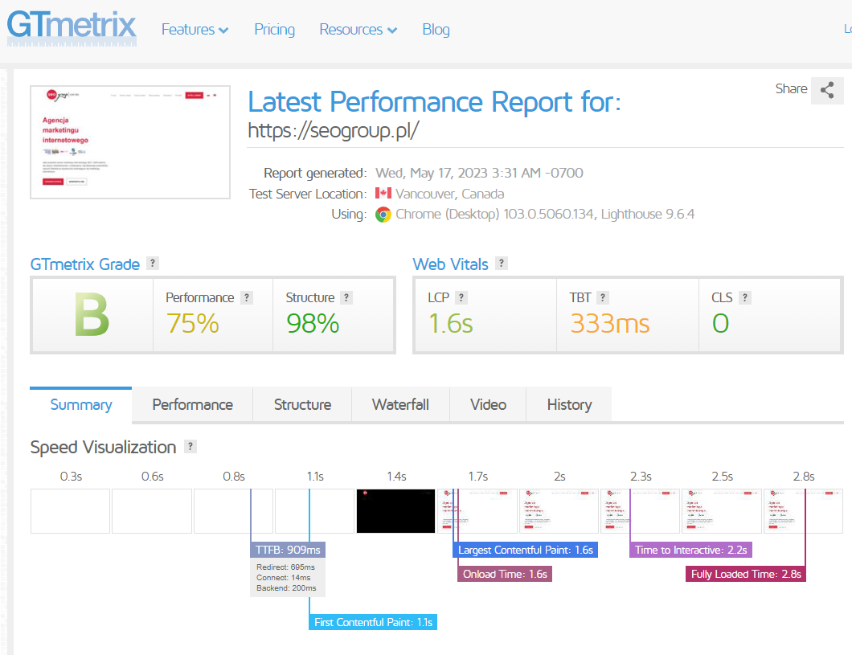Select the Structure report tab

click(x=302, y=404)
